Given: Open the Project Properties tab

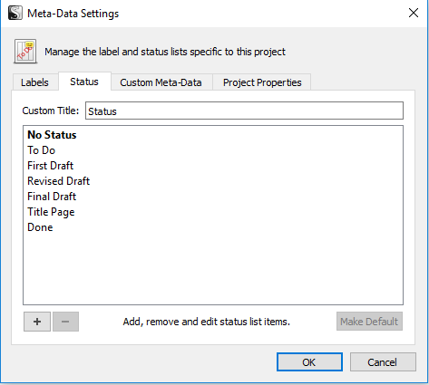Looking at the screenshot, I should click(x=262, y=82).
